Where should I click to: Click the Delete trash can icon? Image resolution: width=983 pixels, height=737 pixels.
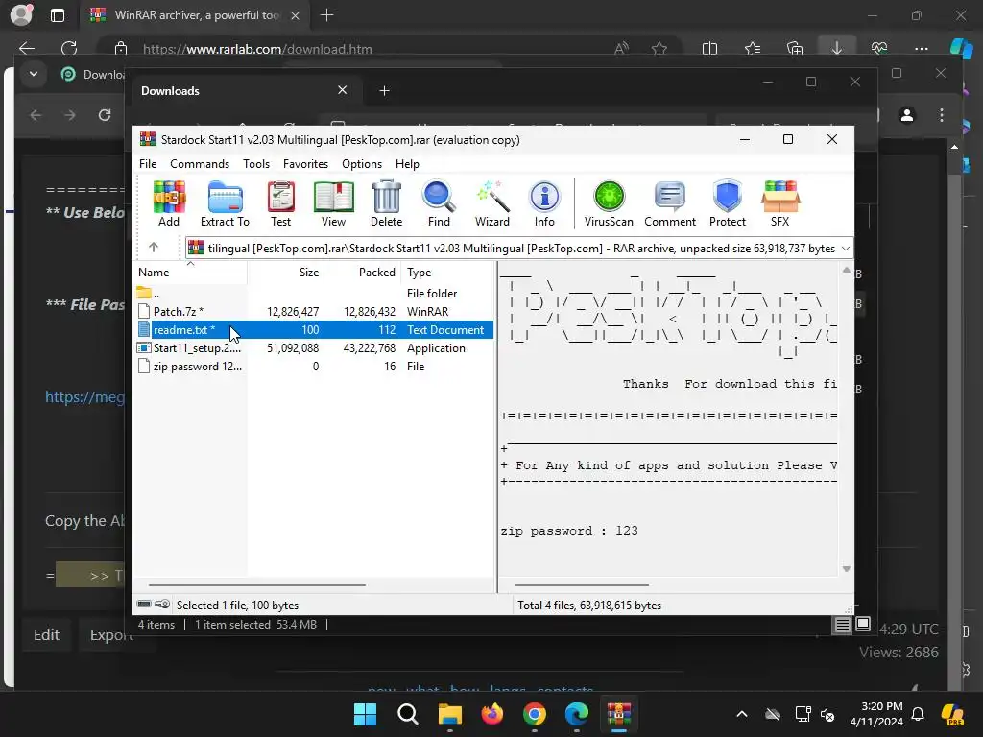coord(386,203)
